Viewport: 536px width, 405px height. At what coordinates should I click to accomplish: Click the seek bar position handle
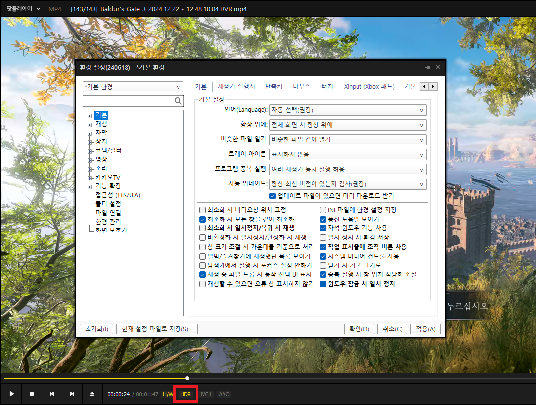[x=187, y=378]
